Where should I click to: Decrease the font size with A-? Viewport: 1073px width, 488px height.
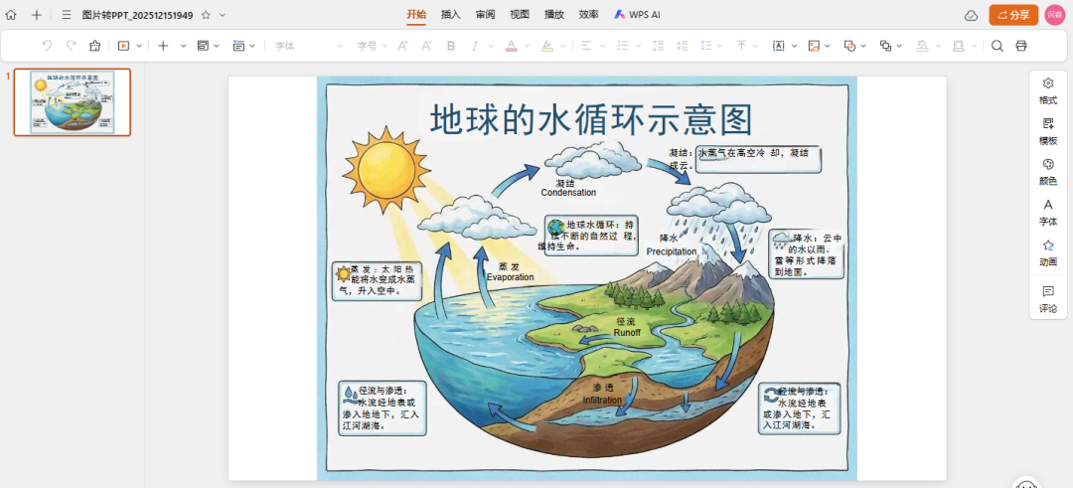426,45
